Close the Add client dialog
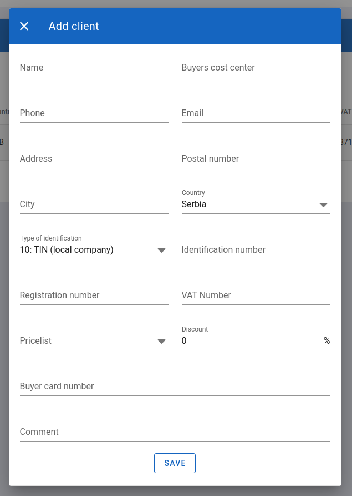 click(24, 26)
